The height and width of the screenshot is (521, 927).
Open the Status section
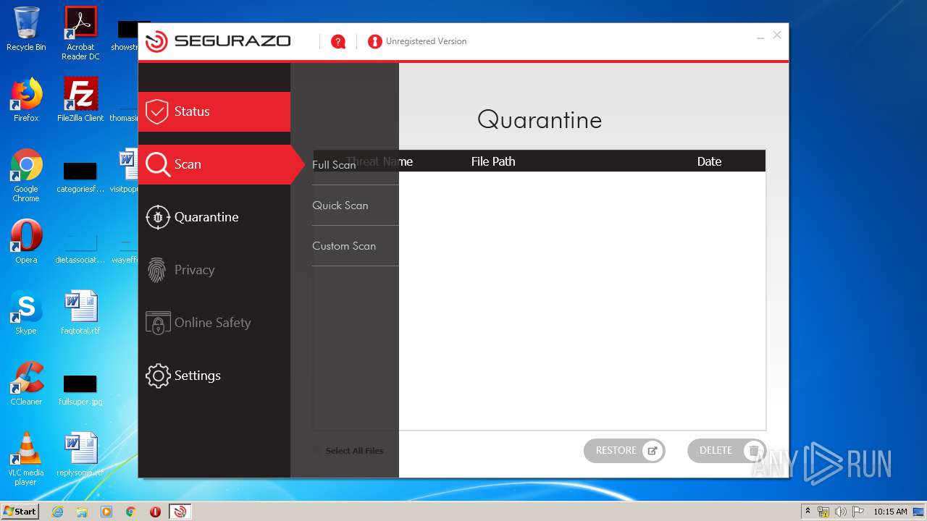pos(214,111)
